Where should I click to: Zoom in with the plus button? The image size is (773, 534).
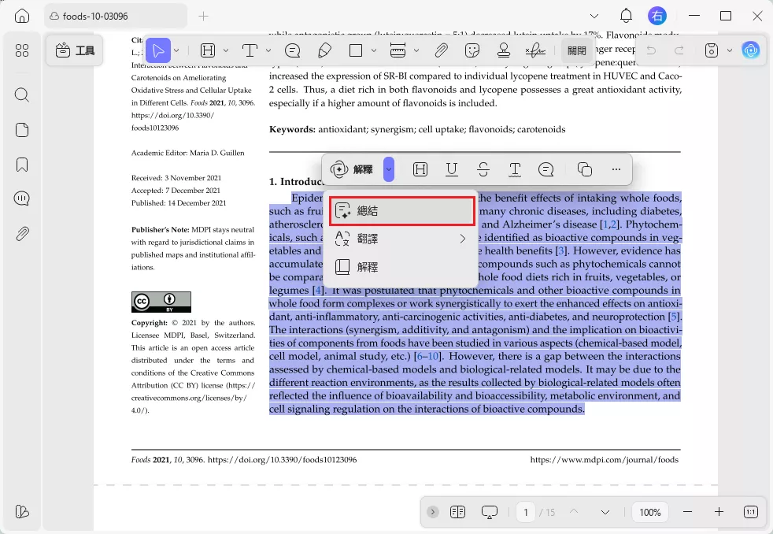tap(719, 512)
